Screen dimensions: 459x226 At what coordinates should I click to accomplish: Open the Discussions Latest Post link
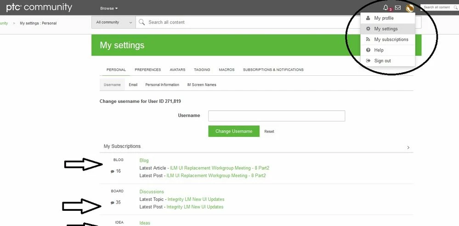click(x=195, y=207)
